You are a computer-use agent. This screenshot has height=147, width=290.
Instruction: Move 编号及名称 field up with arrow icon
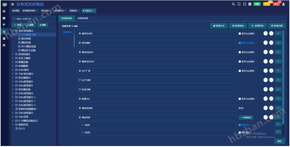point(266,33)
